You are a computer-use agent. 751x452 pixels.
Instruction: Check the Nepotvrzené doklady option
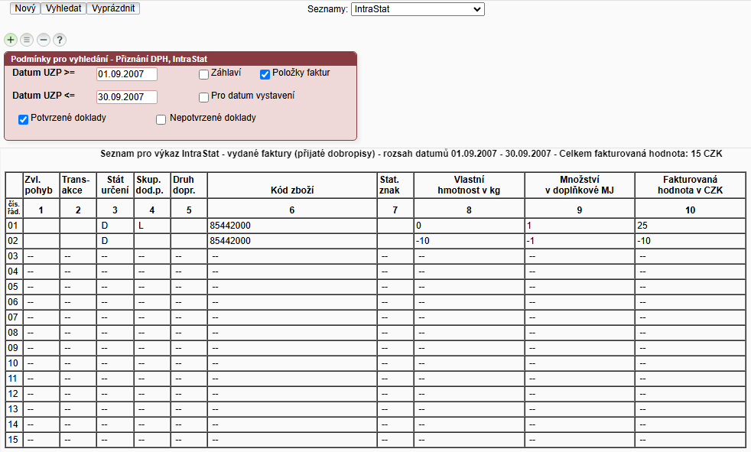tap(161, 119)
